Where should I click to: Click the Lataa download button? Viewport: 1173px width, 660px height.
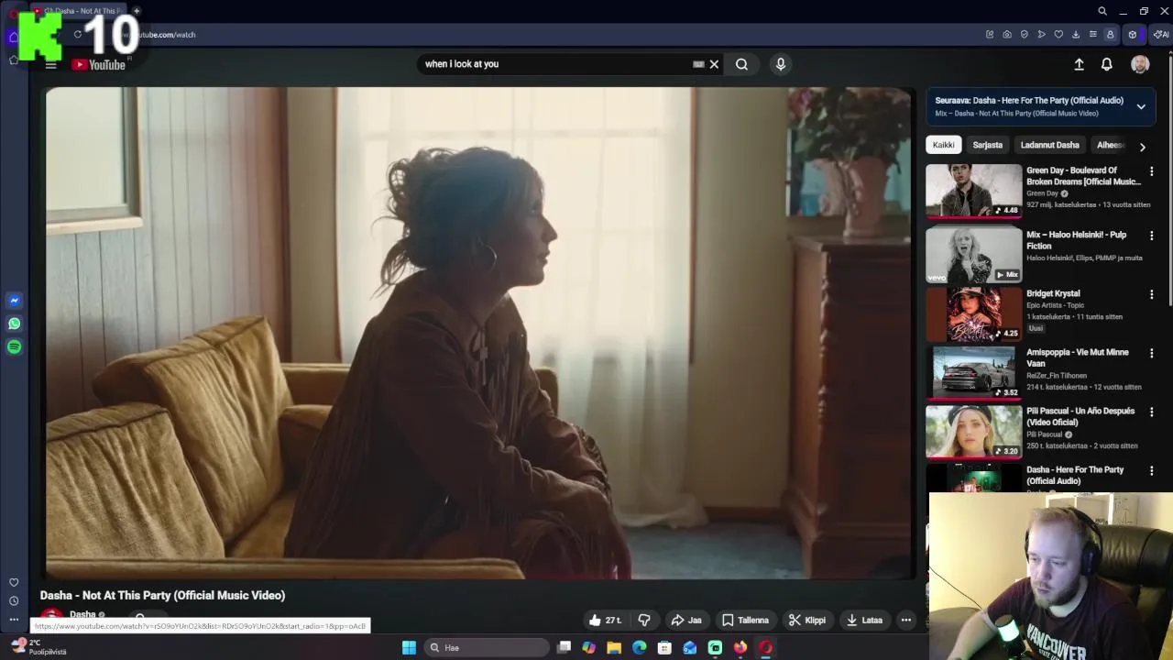pyautogui.click(x=864, y=621)
